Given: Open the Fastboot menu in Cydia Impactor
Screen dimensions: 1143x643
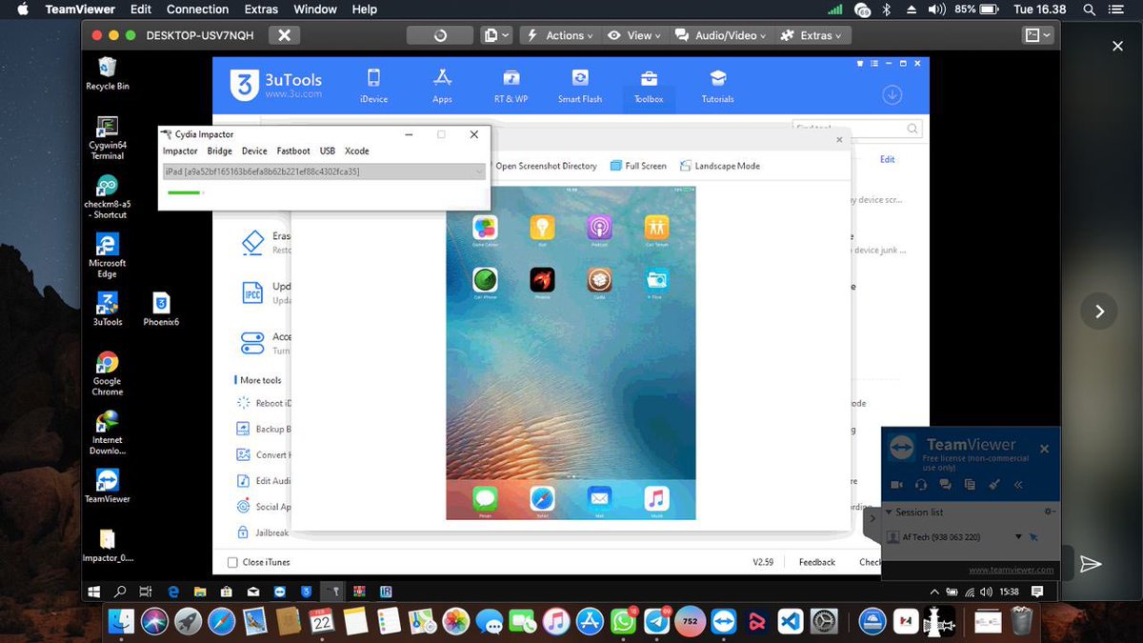Looking at the screenshot, I should 293,151.
